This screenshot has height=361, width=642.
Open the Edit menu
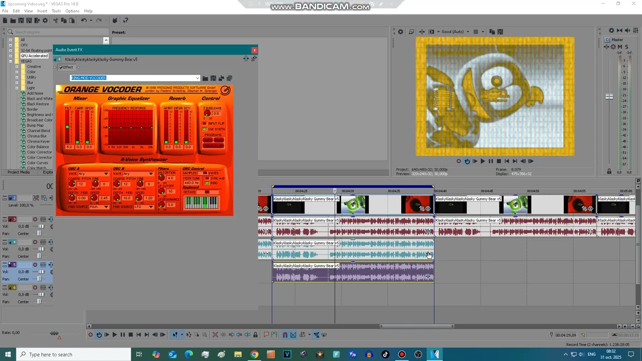click(17, 11)
